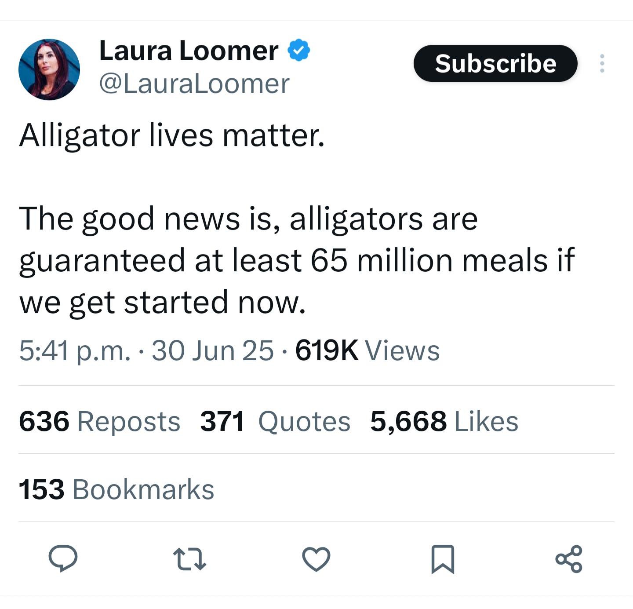Click the 30 Jun 25 post date
The height and width of the screenshot is (609, 633).
pyautogui.click(x=213, y=351)
